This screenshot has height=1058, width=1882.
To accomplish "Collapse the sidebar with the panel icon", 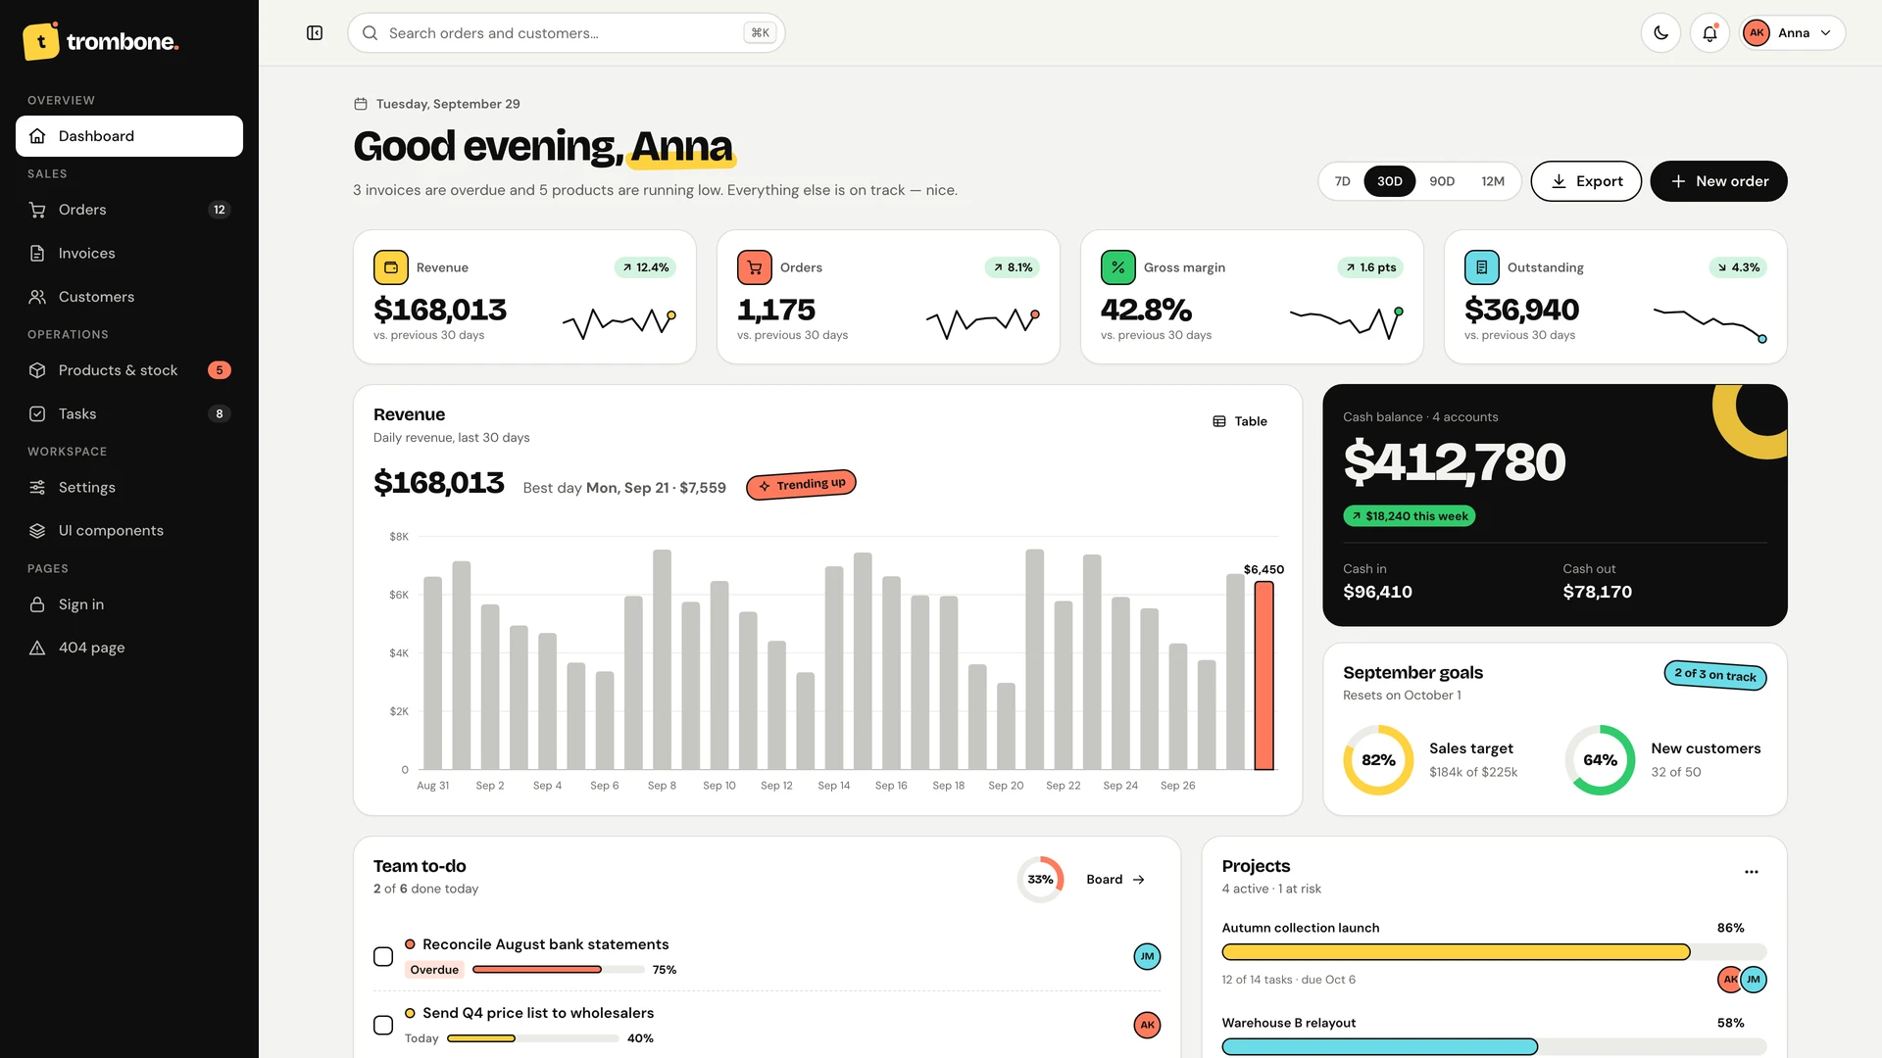I will coord(315,33).
